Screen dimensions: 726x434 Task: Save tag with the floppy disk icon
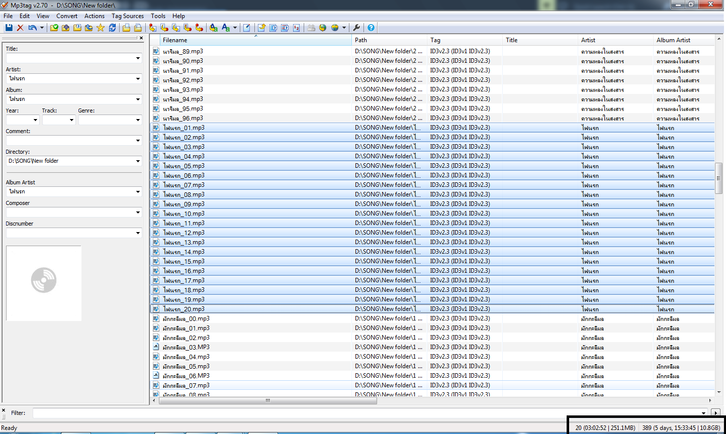[9, 28]
